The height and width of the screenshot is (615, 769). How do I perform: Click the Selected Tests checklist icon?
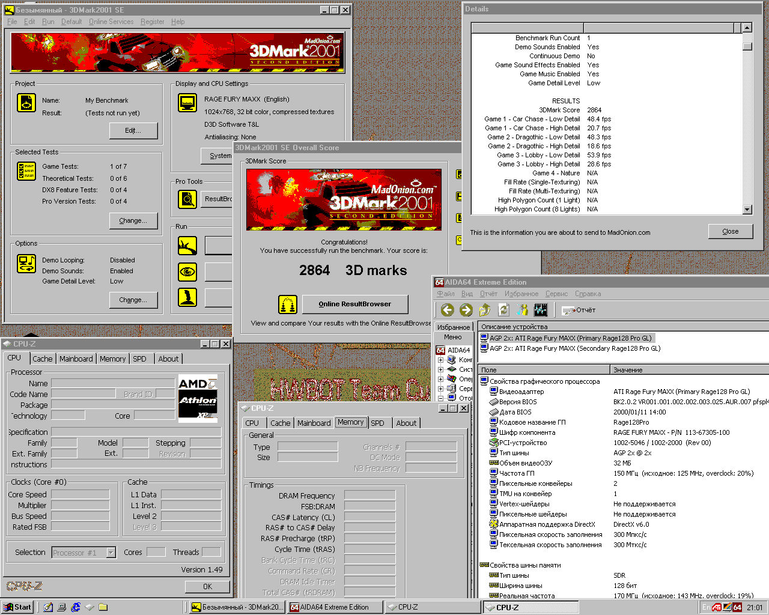point(26,171)
